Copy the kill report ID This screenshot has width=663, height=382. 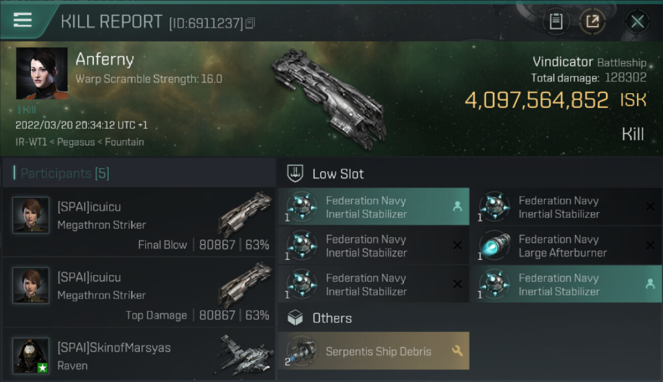[250, 23]
